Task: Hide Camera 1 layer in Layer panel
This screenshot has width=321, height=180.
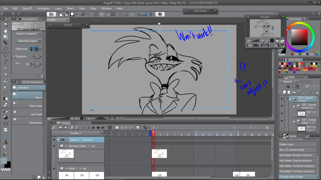Action: (282, 99)
